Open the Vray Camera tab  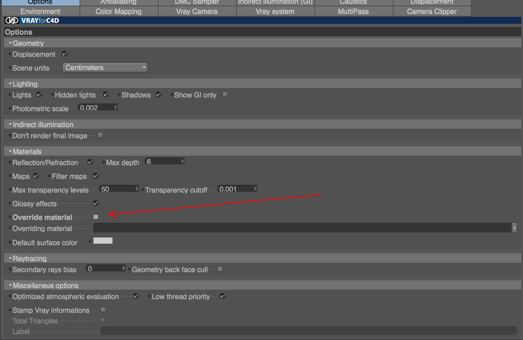pos(197,11)
